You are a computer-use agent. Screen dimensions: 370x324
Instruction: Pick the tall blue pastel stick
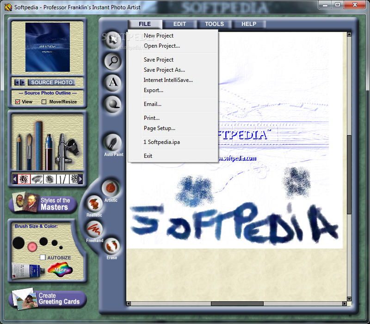pos(39,145)
